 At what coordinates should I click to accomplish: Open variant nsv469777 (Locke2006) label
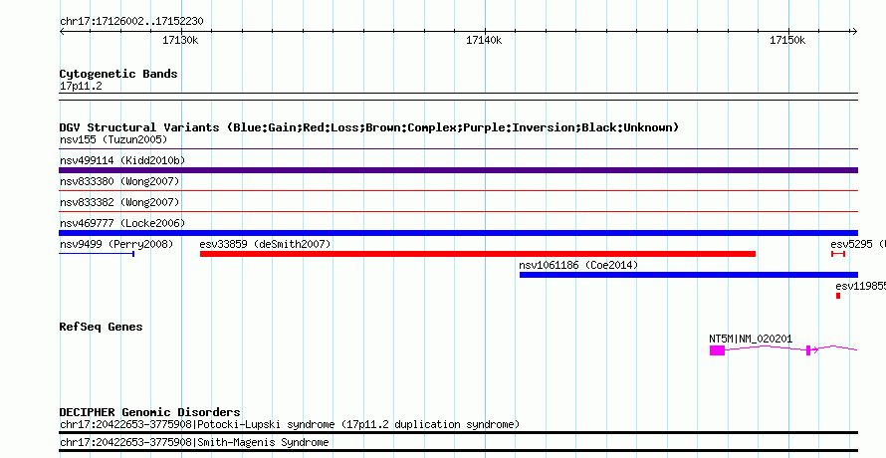point(122,223)
